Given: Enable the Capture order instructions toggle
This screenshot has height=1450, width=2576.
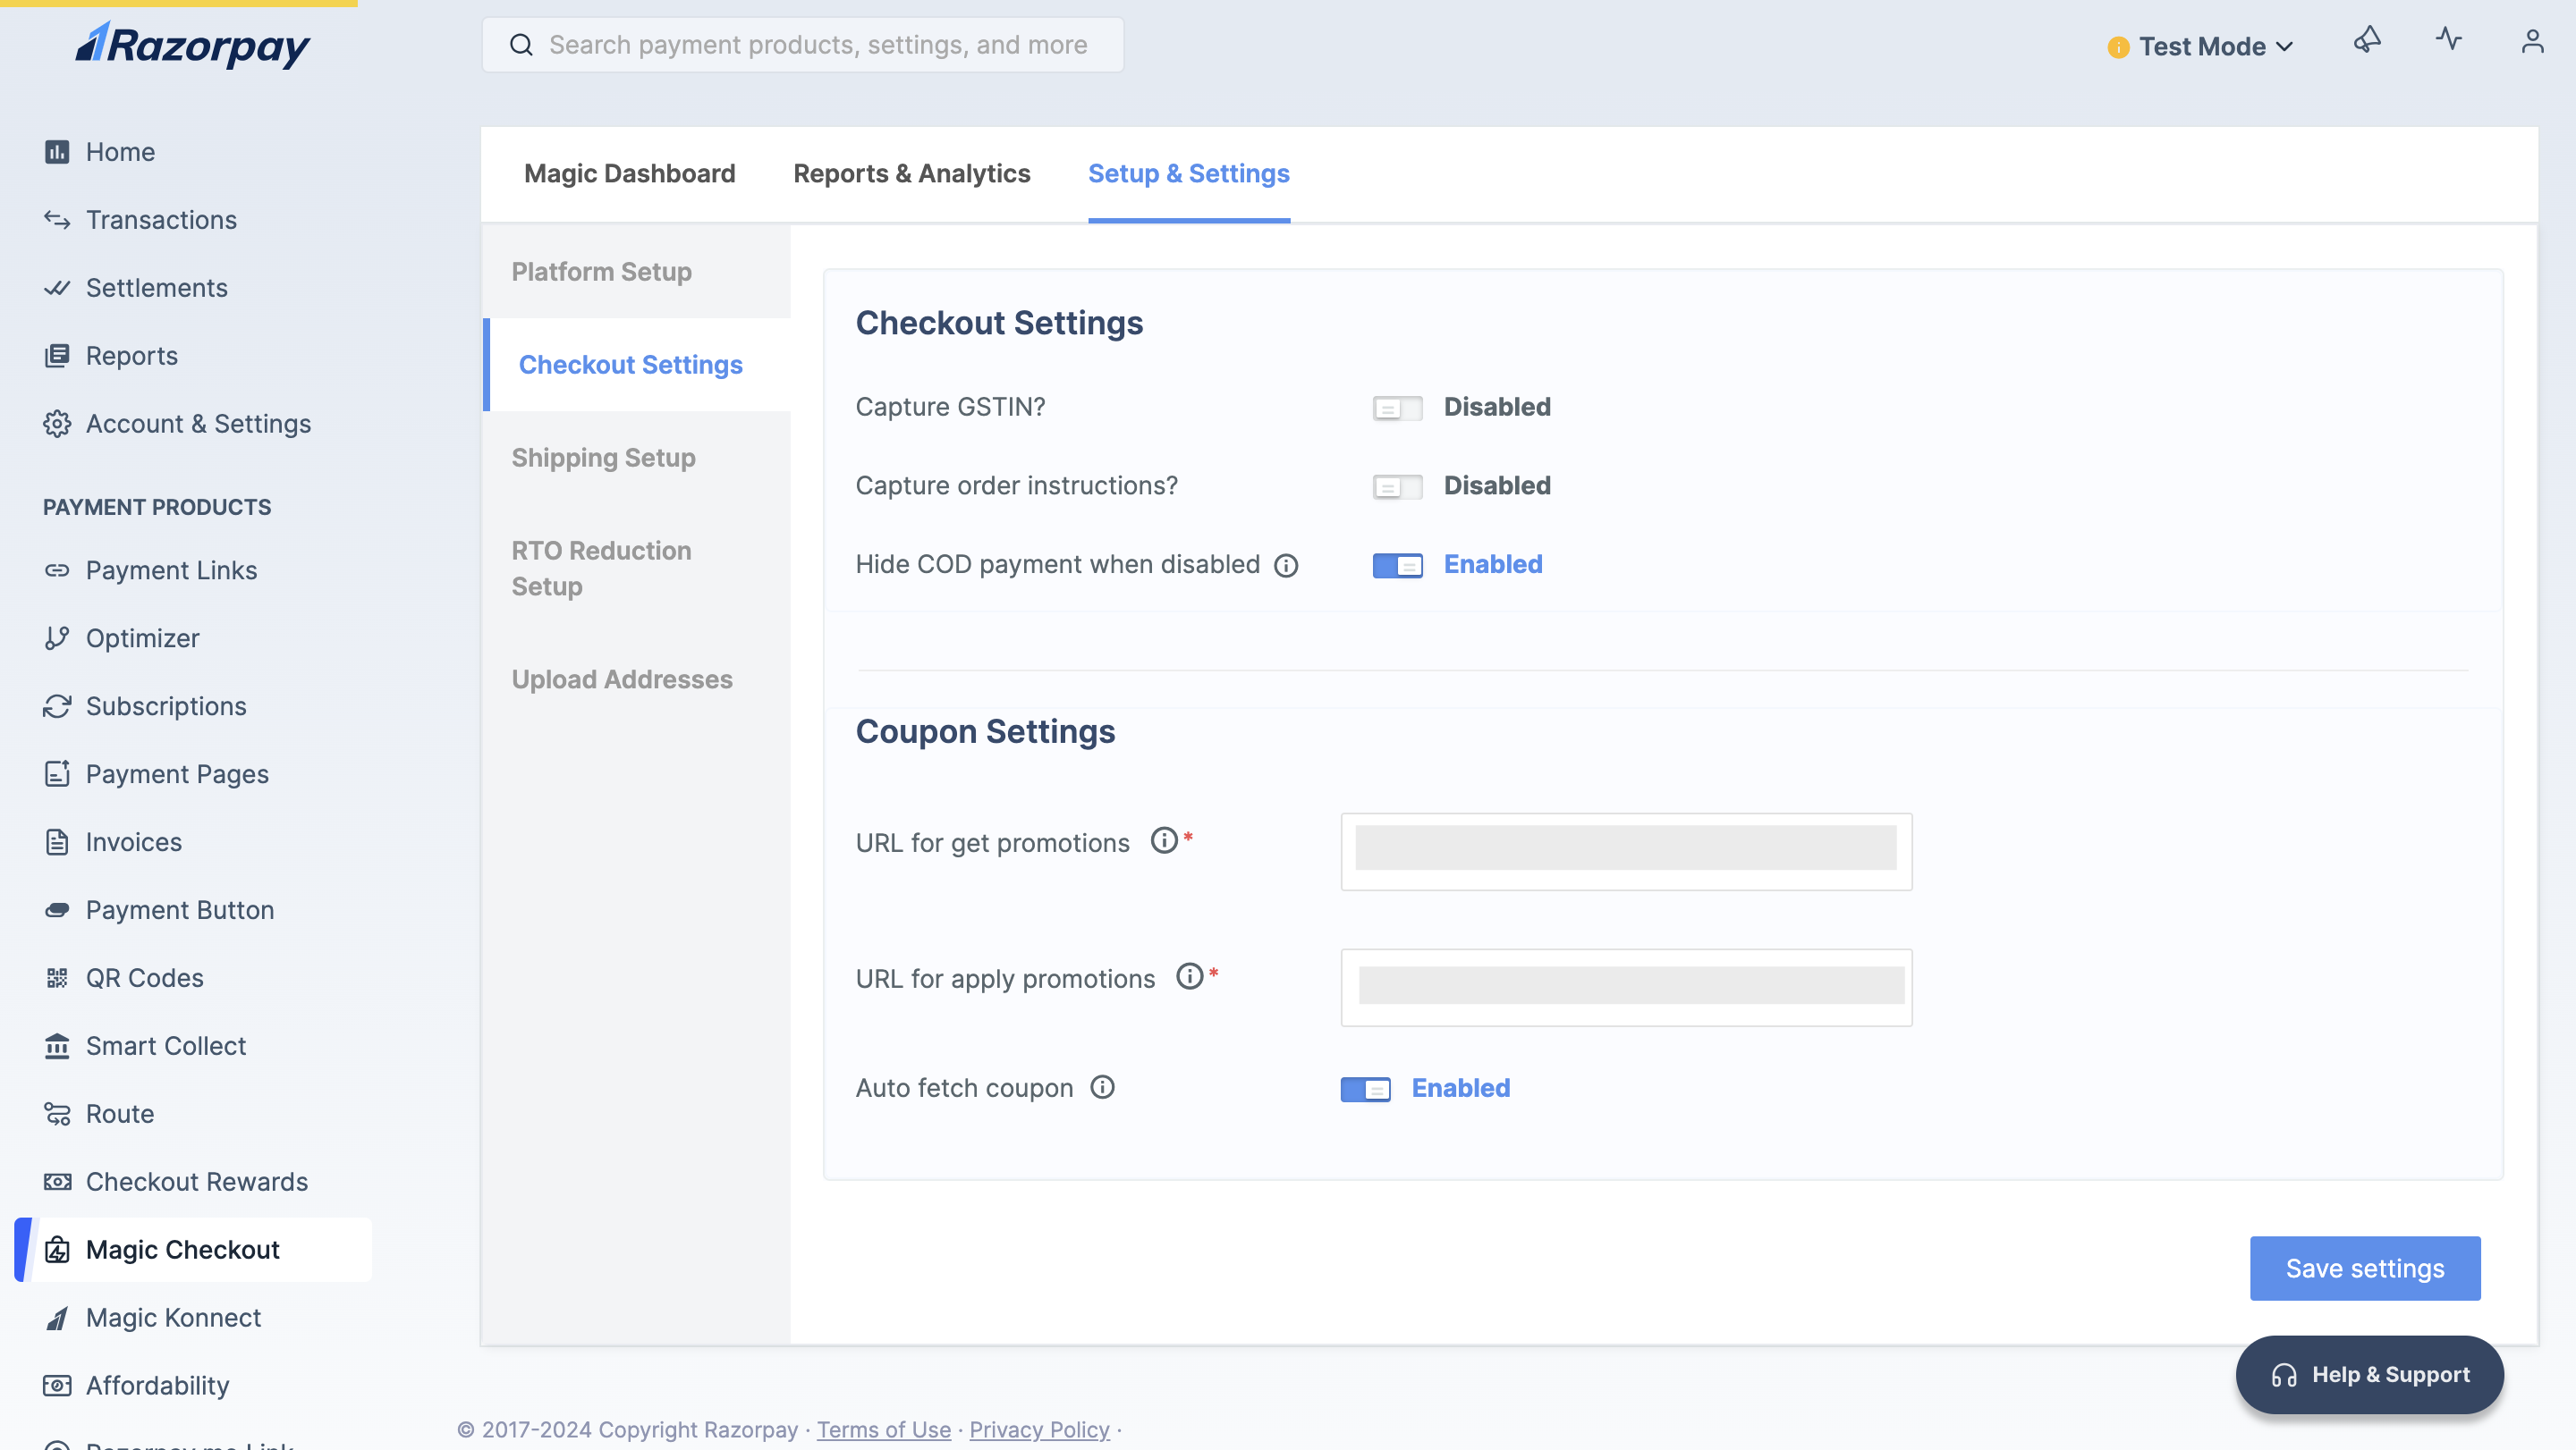Looking at the screenshot, I should (x=1397, y=486).
